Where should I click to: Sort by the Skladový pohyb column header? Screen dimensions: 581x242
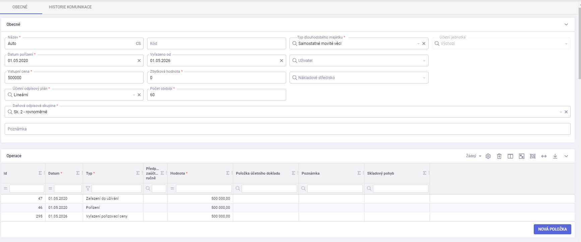pos(381,173)
